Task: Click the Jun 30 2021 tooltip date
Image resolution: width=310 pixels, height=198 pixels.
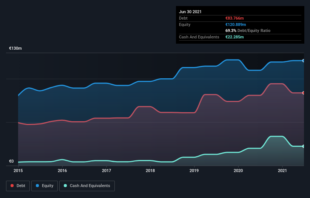Action: point(190,12)
